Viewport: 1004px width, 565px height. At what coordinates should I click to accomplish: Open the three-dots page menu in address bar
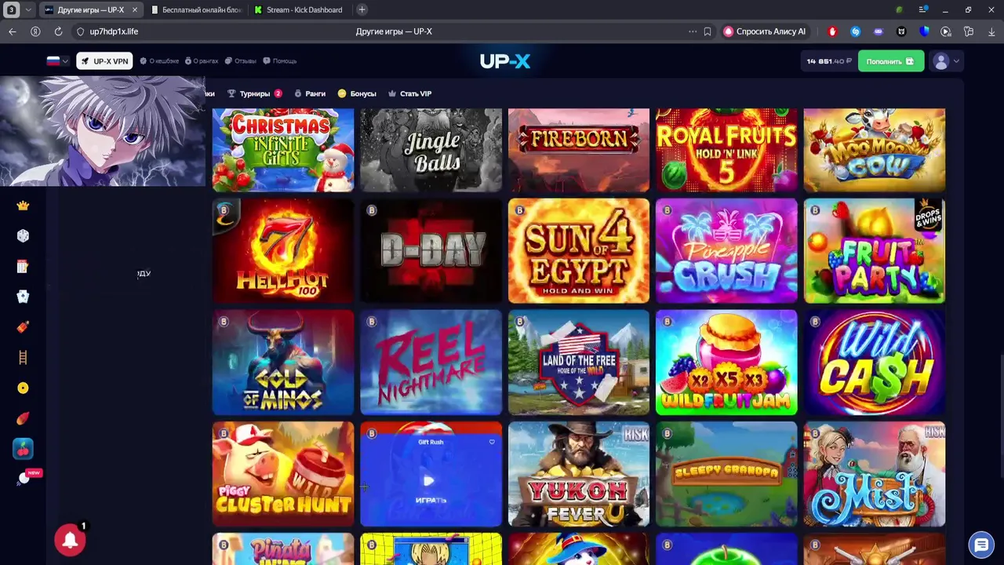coord(693,31)
